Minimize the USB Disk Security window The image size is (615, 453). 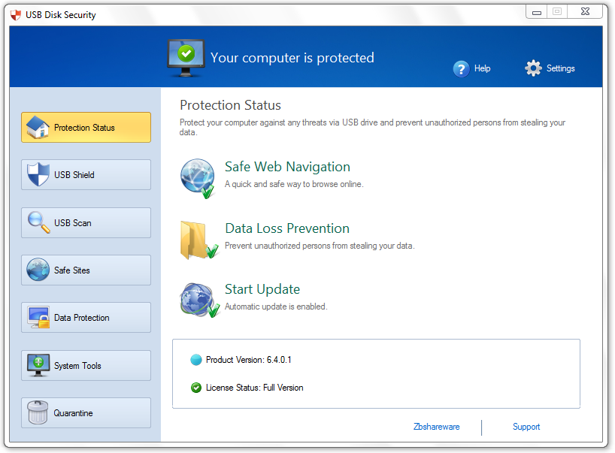coord(537,12)
